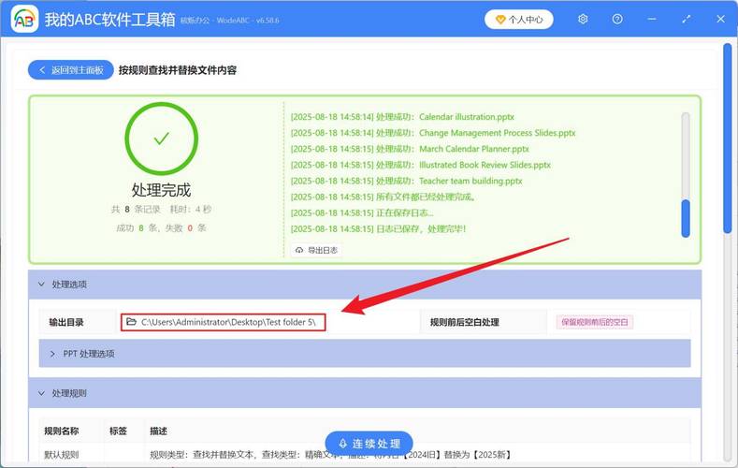Screen dimensions: 738x468
Task: Click the 规则前后空白处理 label
Action: point(465,322)
